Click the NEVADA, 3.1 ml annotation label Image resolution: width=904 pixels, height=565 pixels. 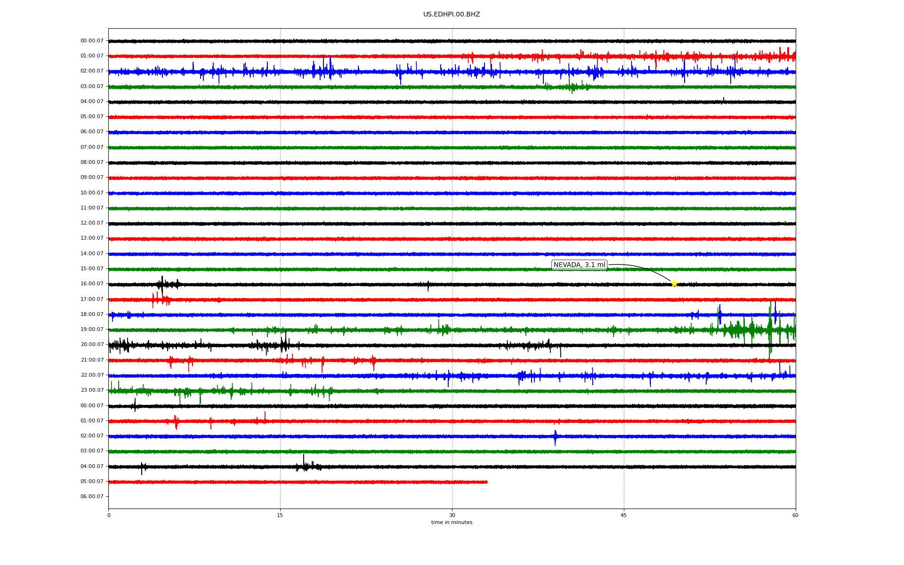click(579, 265)
